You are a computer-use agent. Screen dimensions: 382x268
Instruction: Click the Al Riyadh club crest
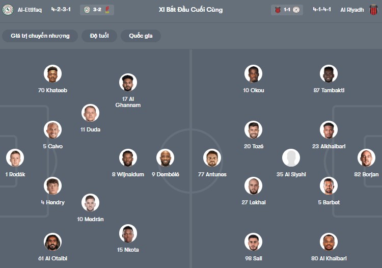(373, 10)
